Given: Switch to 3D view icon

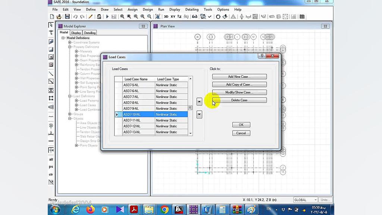Looking at the screenshot, I should tap(166, 16).
